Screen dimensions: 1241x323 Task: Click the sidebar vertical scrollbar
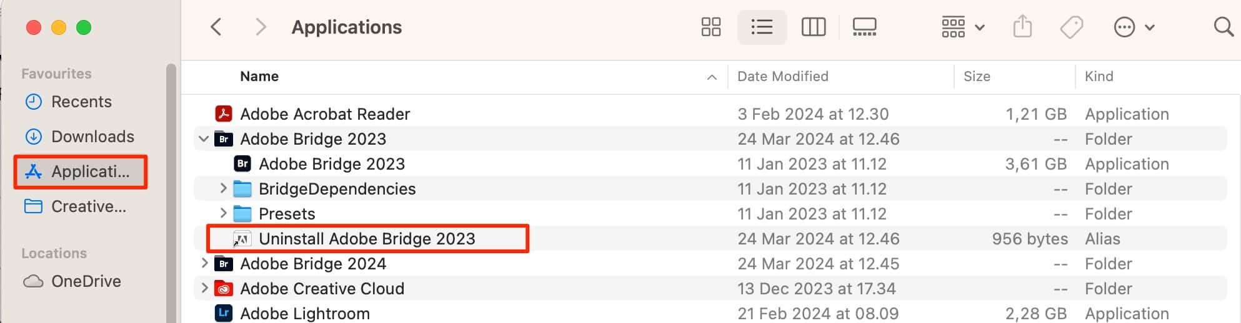click(x=171, y=187)
